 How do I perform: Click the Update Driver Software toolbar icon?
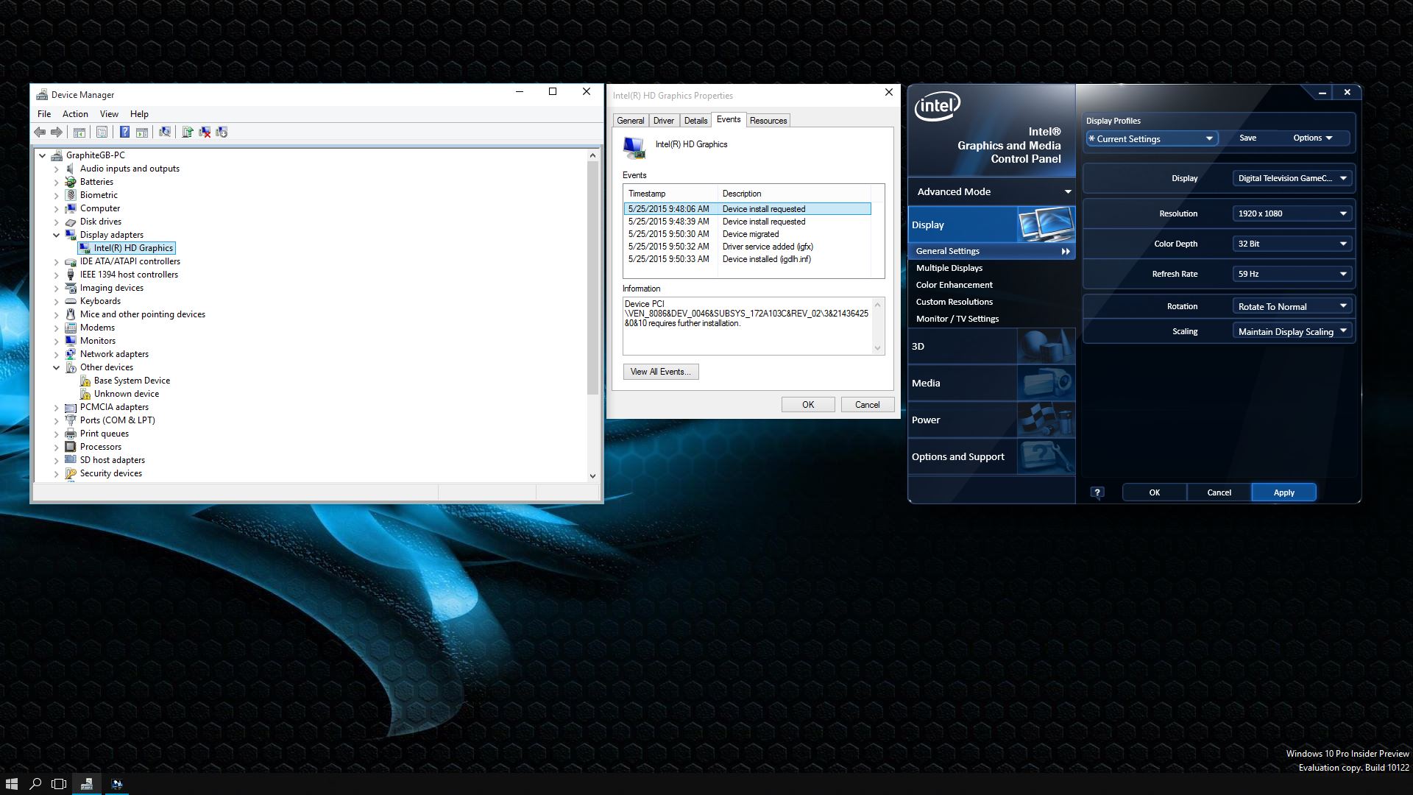(x=187, y=132)
